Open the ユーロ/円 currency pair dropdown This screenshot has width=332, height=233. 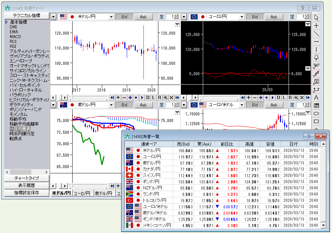pyautogui.click(x=242, y=17)
